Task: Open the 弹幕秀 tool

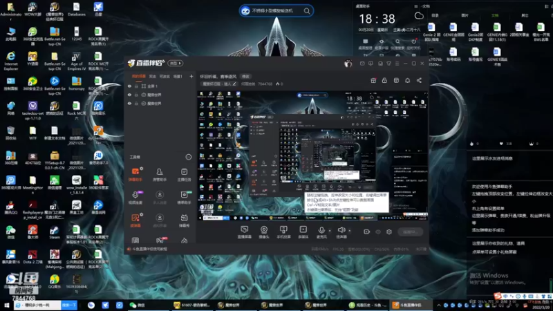Action: pyautogui.click(x=184, y=220)
